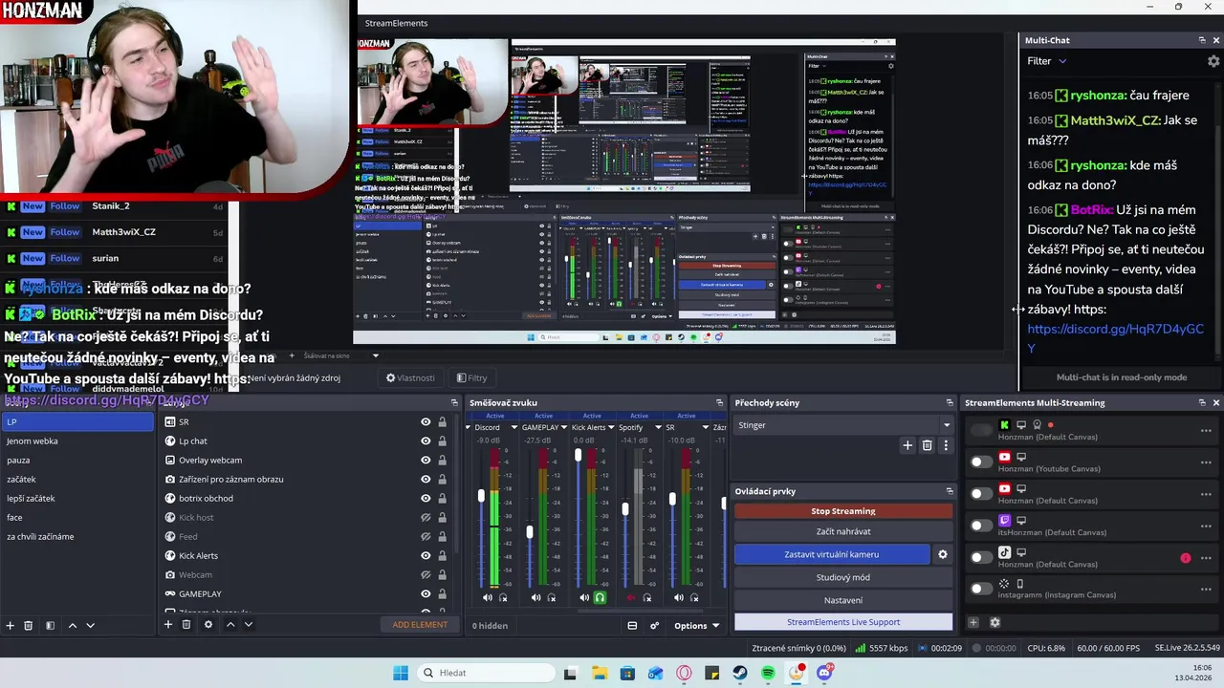Open source properties gear below the sources list
1224x688 pixels.
(x=208, y=624)
